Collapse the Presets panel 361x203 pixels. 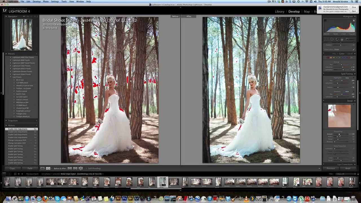coord(6,54)
